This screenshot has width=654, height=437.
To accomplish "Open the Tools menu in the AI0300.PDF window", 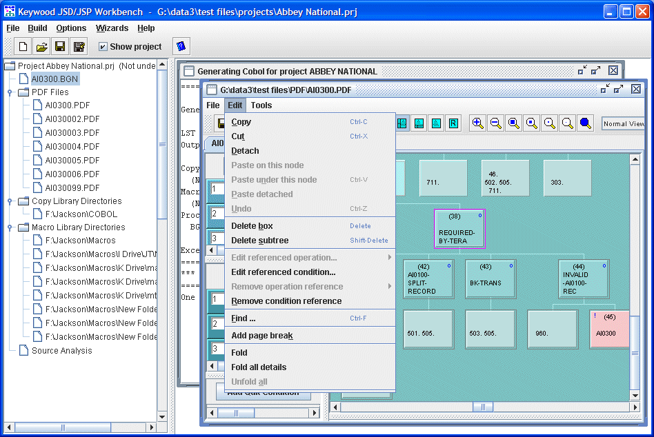I will 261,105.
